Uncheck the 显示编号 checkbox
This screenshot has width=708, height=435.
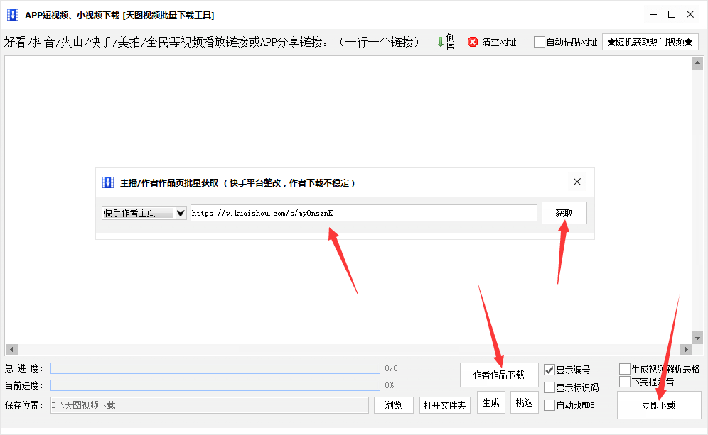click(x=549, y=370)
